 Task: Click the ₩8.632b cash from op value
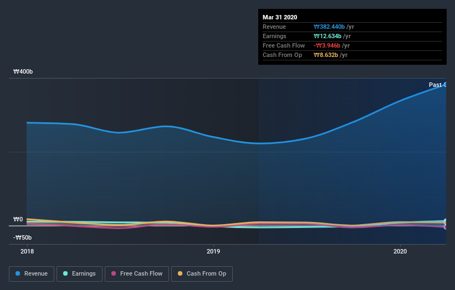tap(326, 55)
